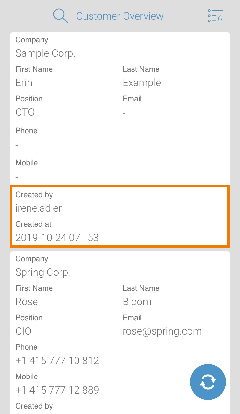Click the empty Email value of Erin
This screenshot has height=414, width=240.
tap(124, 113)
